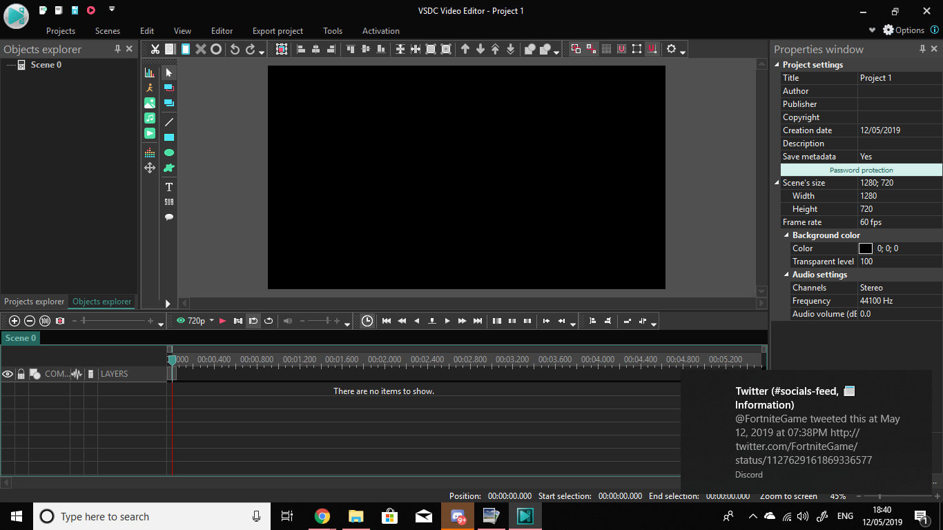Toggle the volume speaker icon
The image size is (943, 530).
288,321
